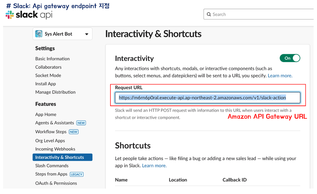Viewport: 317px width, 194px height.
Task: Click the Settings section heading
Action: pos(45,48)
